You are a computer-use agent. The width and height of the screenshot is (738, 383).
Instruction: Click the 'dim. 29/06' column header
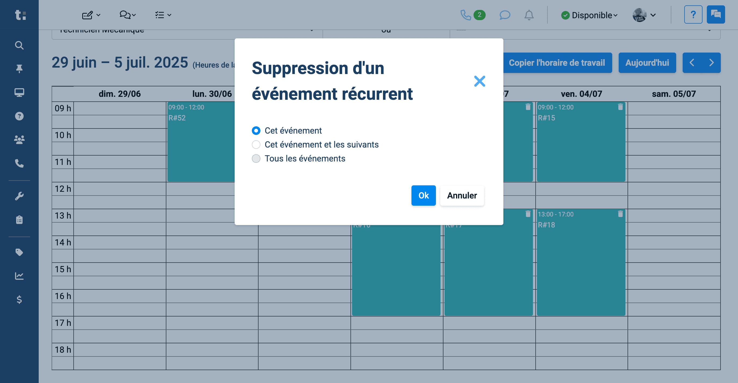click(120, 94)
